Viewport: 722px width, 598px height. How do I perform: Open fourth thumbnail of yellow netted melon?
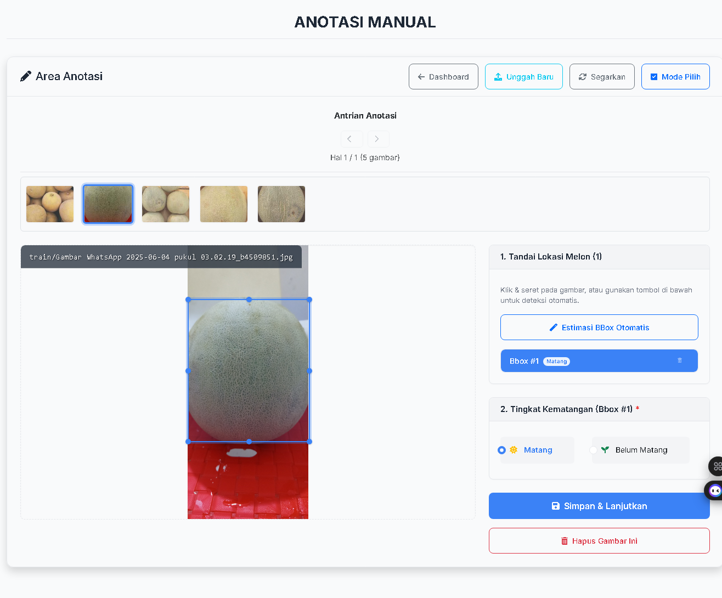click(x=224, y=204)
